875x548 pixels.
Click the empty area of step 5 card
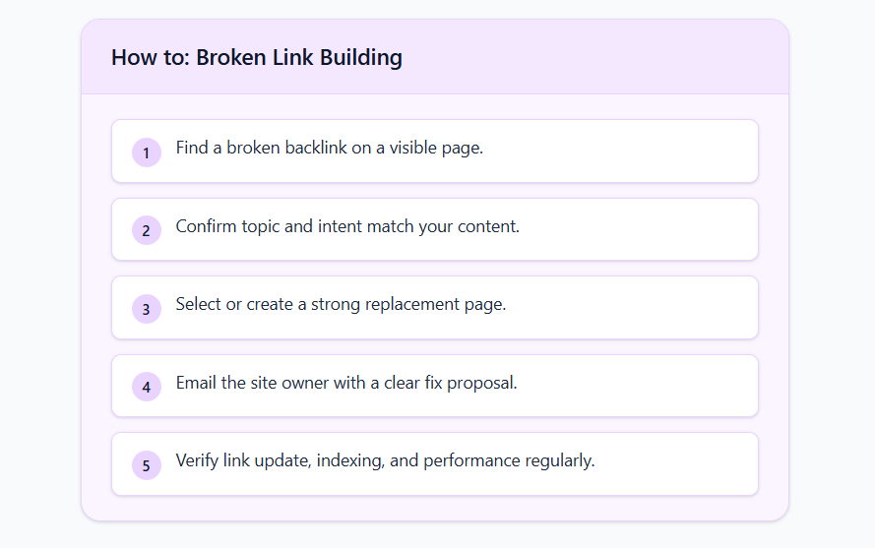(675, 463)
